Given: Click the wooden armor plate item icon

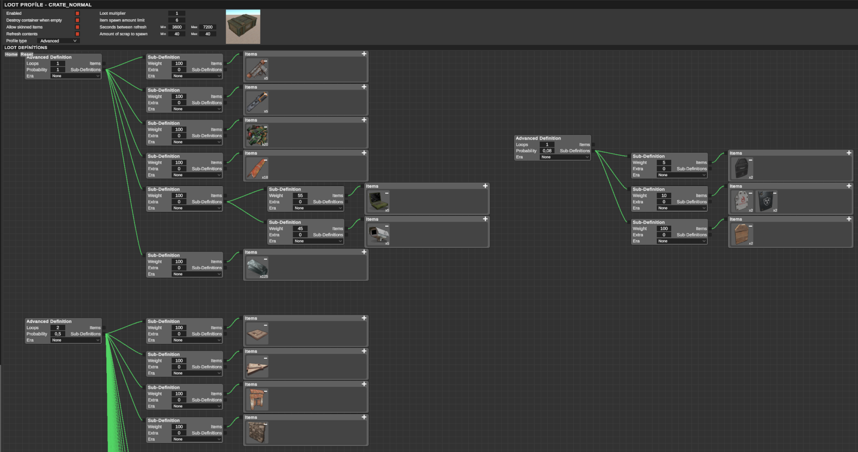Looking at the screenshot, I should pos(742,234).
